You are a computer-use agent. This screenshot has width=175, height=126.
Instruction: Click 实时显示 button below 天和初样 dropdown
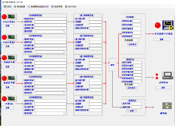click(132, 44)
